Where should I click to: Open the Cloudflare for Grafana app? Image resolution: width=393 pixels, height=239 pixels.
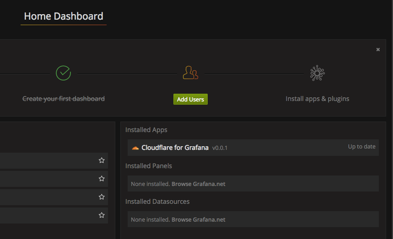[x=175, y=148]
